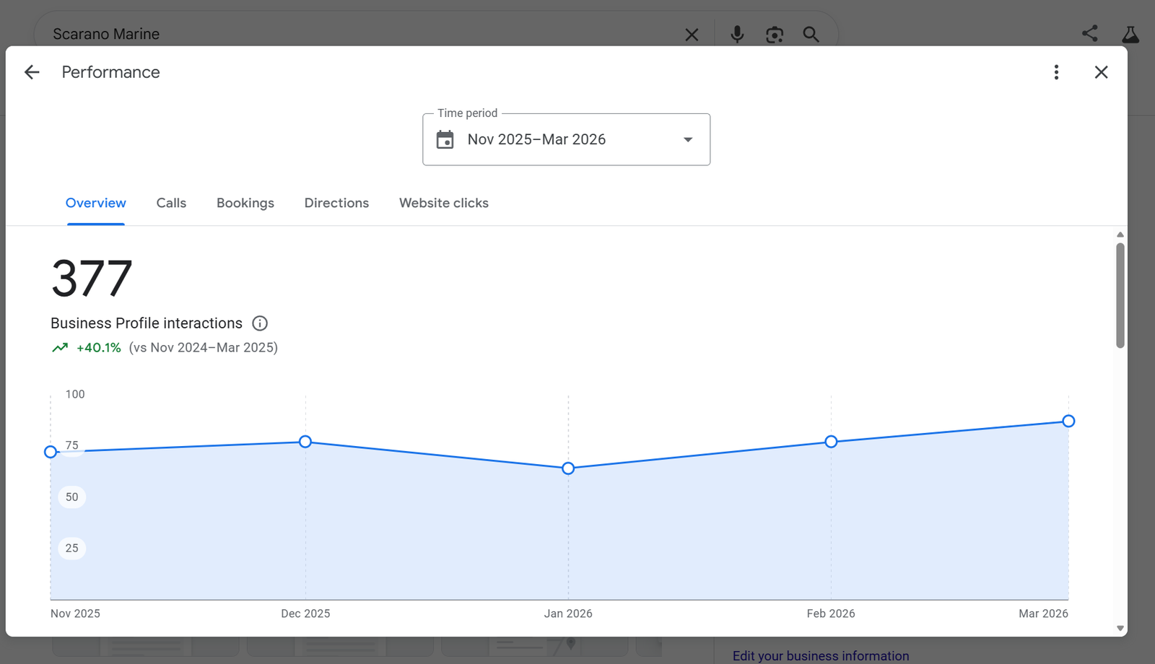
Task: Clear the Scarano Marine search text
Action: pos(692,34)
